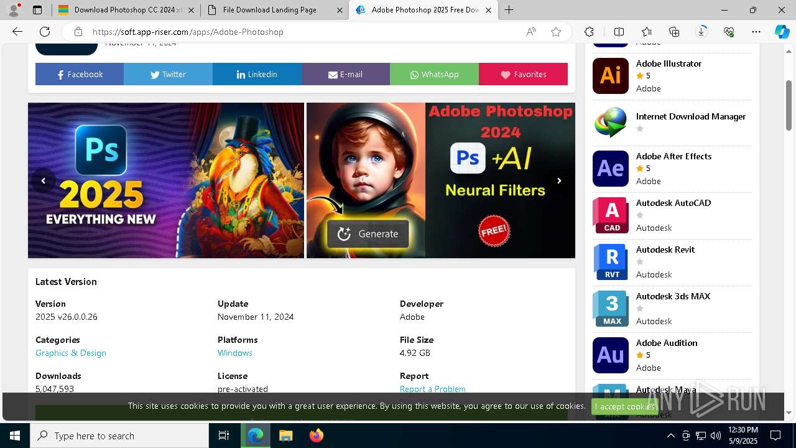
Task: Launch Firefox from the taskbar
Action: (x=317, y=436)
